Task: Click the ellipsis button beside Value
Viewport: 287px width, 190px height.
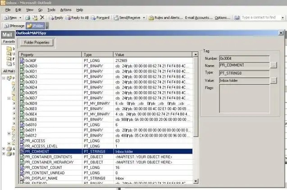Action: pyautogui.click(x=273, y=80)
